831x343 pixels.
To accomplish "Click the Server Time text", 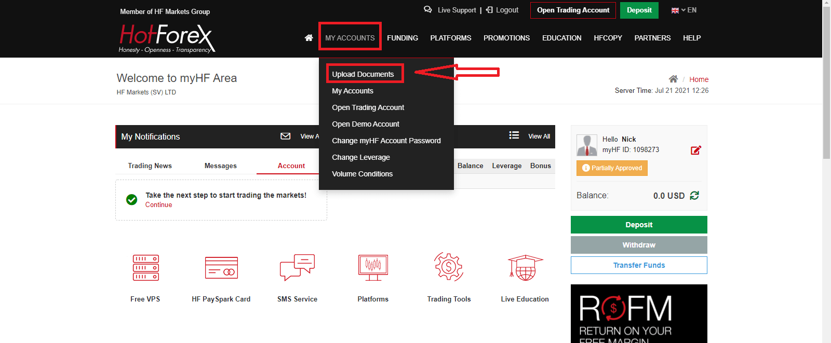I will click(662, 90).
